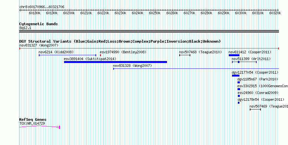The height and width of the screenshot is (145, 288).
Task: Select the blue nsv511399 variant line
Action: tap(244, 62)
